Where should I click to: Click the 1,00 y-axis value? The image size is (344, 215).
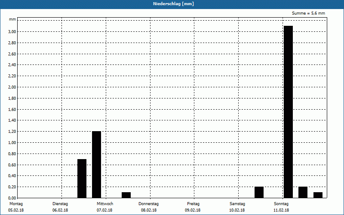12,143
